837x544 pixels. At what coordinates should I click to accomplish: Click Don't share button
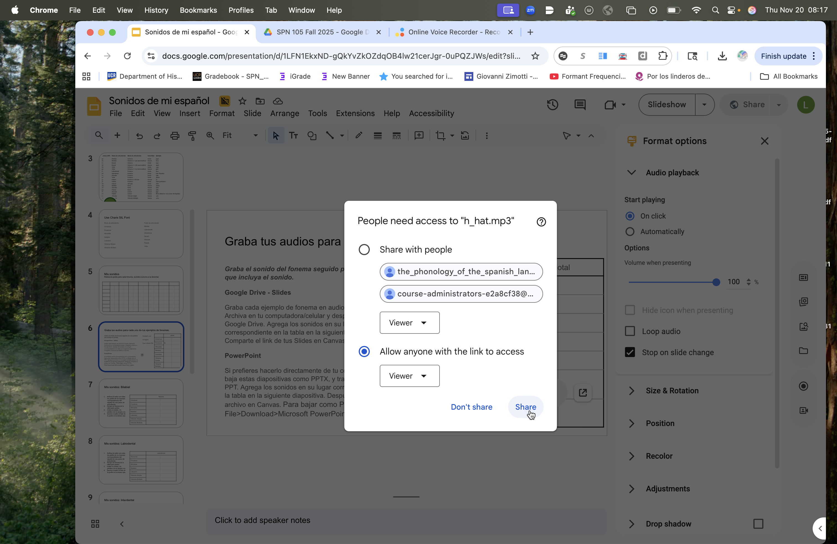471,407
